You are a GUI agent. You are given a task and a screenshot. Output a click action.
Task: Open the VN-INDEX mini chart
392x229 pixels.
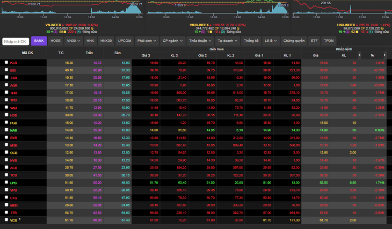(72, 9)
